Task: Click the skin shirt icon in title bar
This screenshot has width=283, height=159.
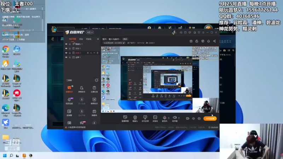Action: pyautogui.click(x=199, y=33)
